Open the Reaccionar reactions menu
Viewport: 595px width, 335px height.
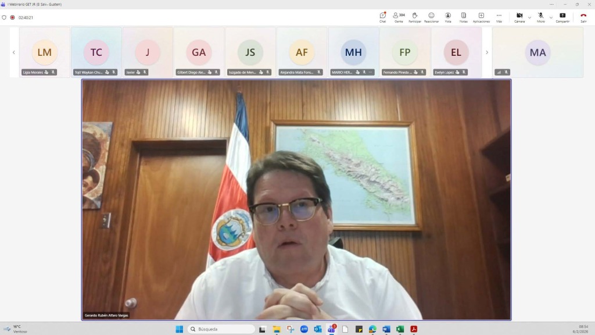[x=431, y=17]
